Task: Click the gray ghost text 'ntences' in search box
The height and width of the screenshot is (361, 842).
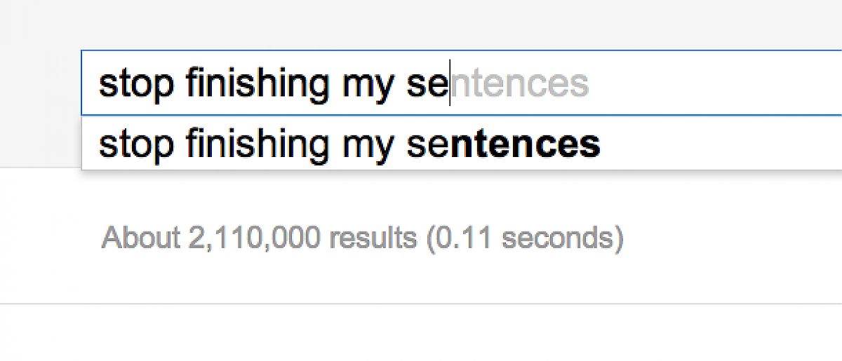Action: 519,84
